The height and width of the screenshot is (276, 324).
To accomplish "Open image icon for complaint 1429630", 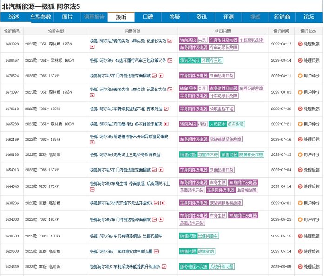I will coord(156,251).
